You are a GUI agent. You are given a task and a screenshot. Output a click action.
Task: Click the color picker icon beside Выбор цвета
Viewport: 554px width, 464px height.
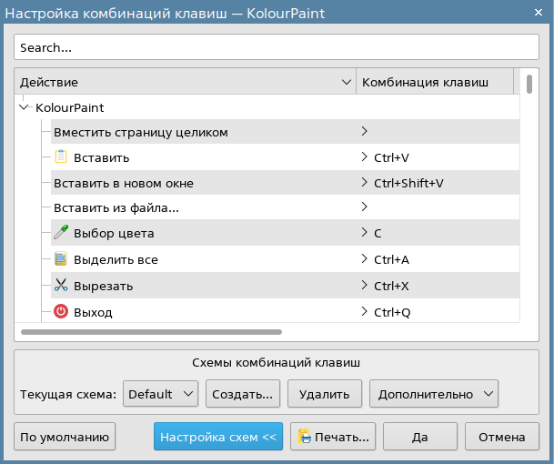click(x=62, y=233)
